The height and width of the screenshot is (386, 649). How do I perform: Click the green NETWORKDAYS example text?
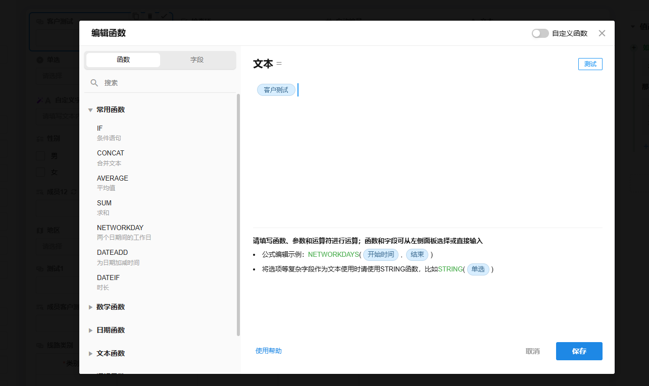point(333,255)
